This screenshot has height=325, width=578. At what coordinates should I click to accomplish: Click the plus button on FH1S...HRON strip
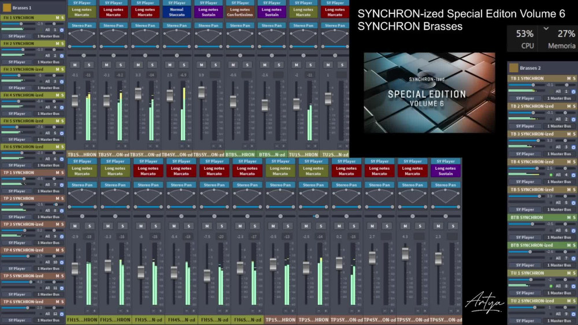pos(94,311)
